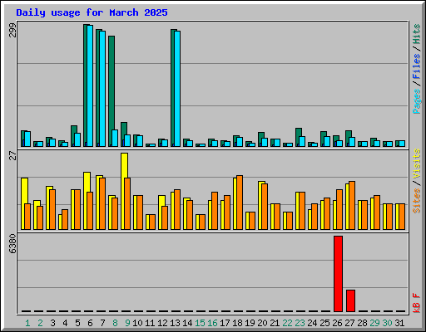
Task: Click the day 20 axis label
Action: pos(262,323)
